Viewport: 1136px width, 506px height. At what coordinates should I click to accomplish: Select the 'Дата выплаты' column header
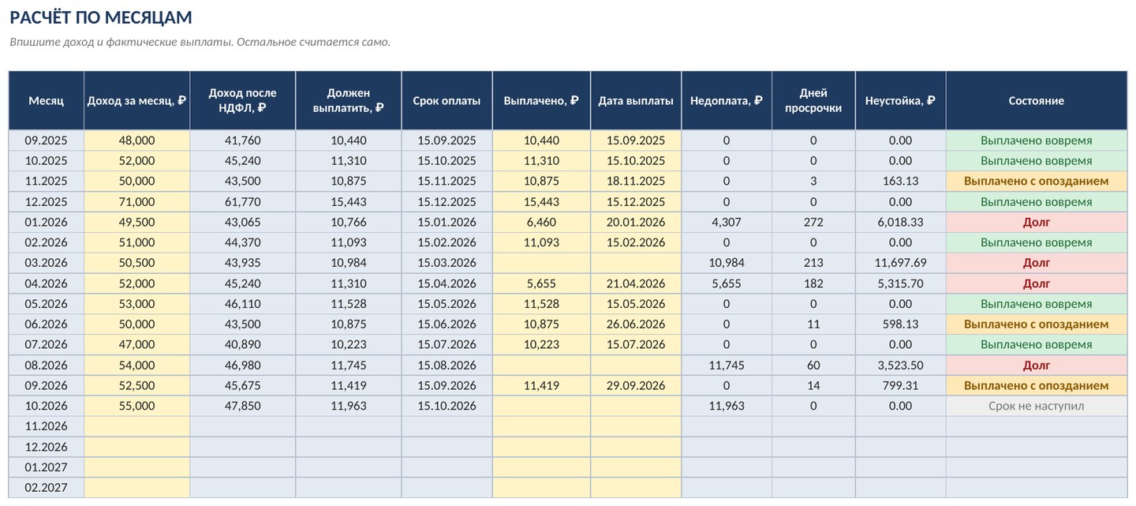636,101
